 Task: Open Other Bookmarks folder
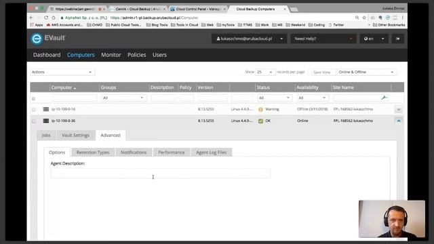pos(389,25)
